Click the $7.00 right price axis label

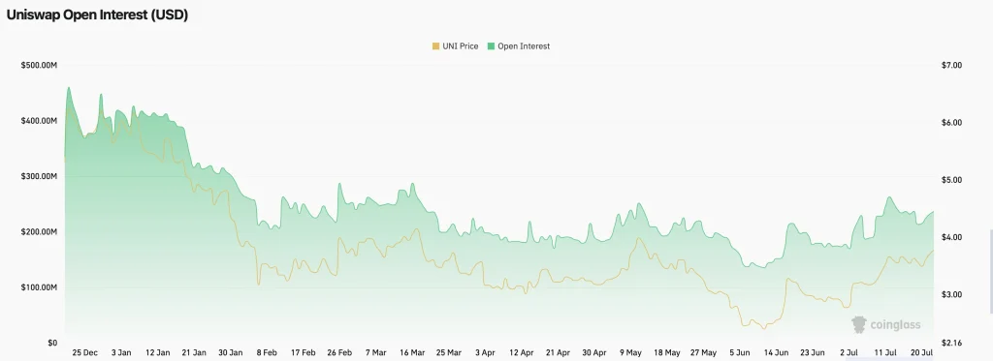[952, 65]
